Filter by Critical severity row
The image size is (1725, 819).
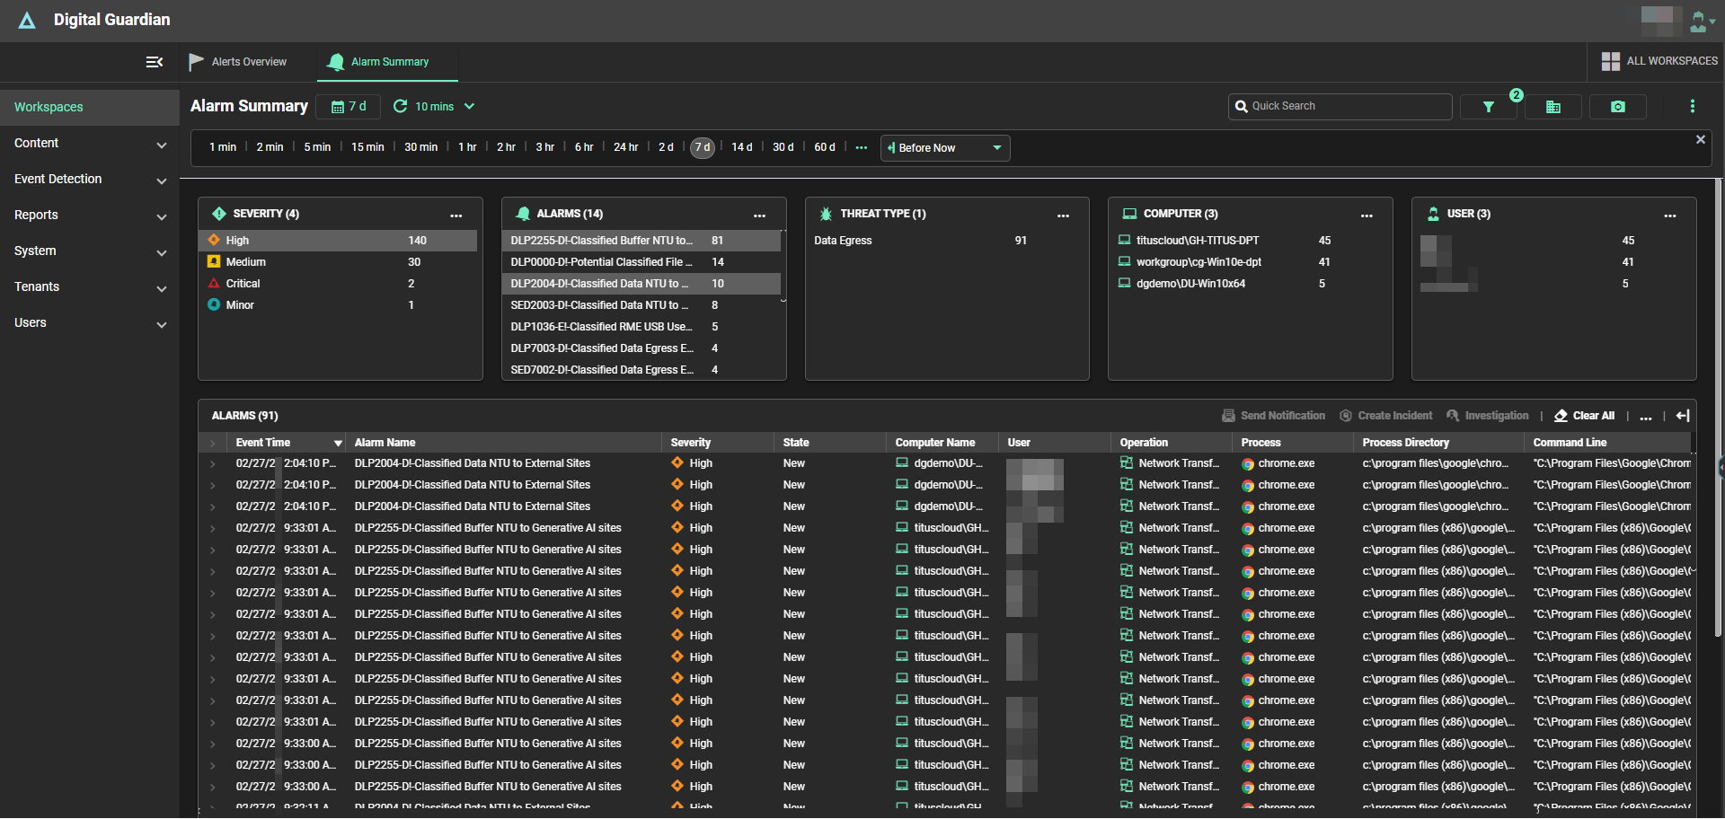click(x=338, y=284)
